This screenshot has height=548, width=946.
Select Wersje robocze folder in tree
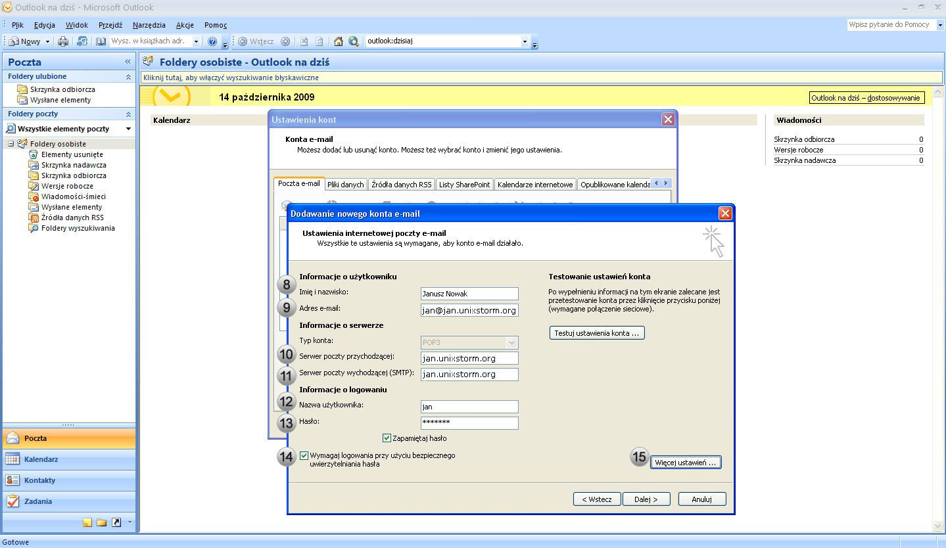tap(67, 186)
